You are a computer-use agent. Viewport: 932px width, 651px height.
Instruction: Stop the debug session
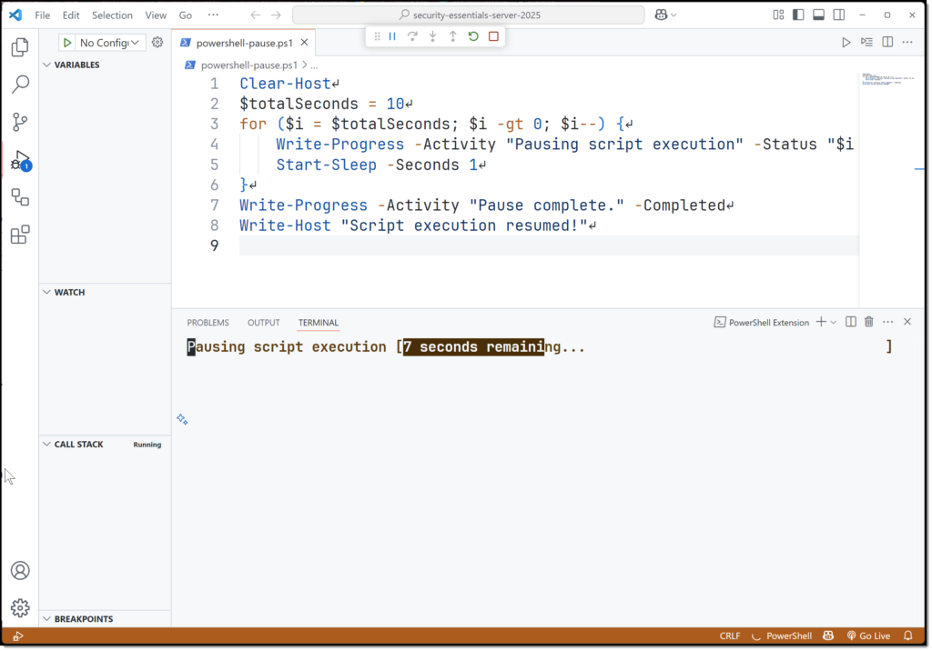[493, 36]
